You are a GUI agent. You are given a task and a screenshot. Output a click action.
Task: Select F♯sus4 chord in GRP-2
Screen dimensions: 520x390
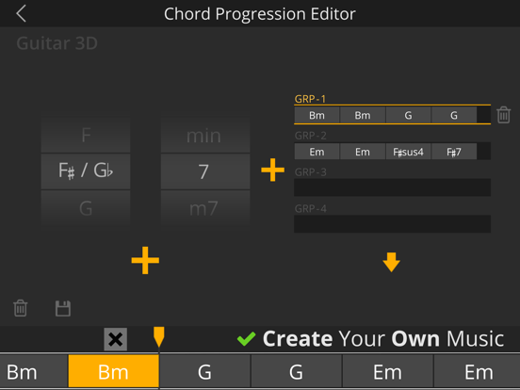tap(408, 152)
